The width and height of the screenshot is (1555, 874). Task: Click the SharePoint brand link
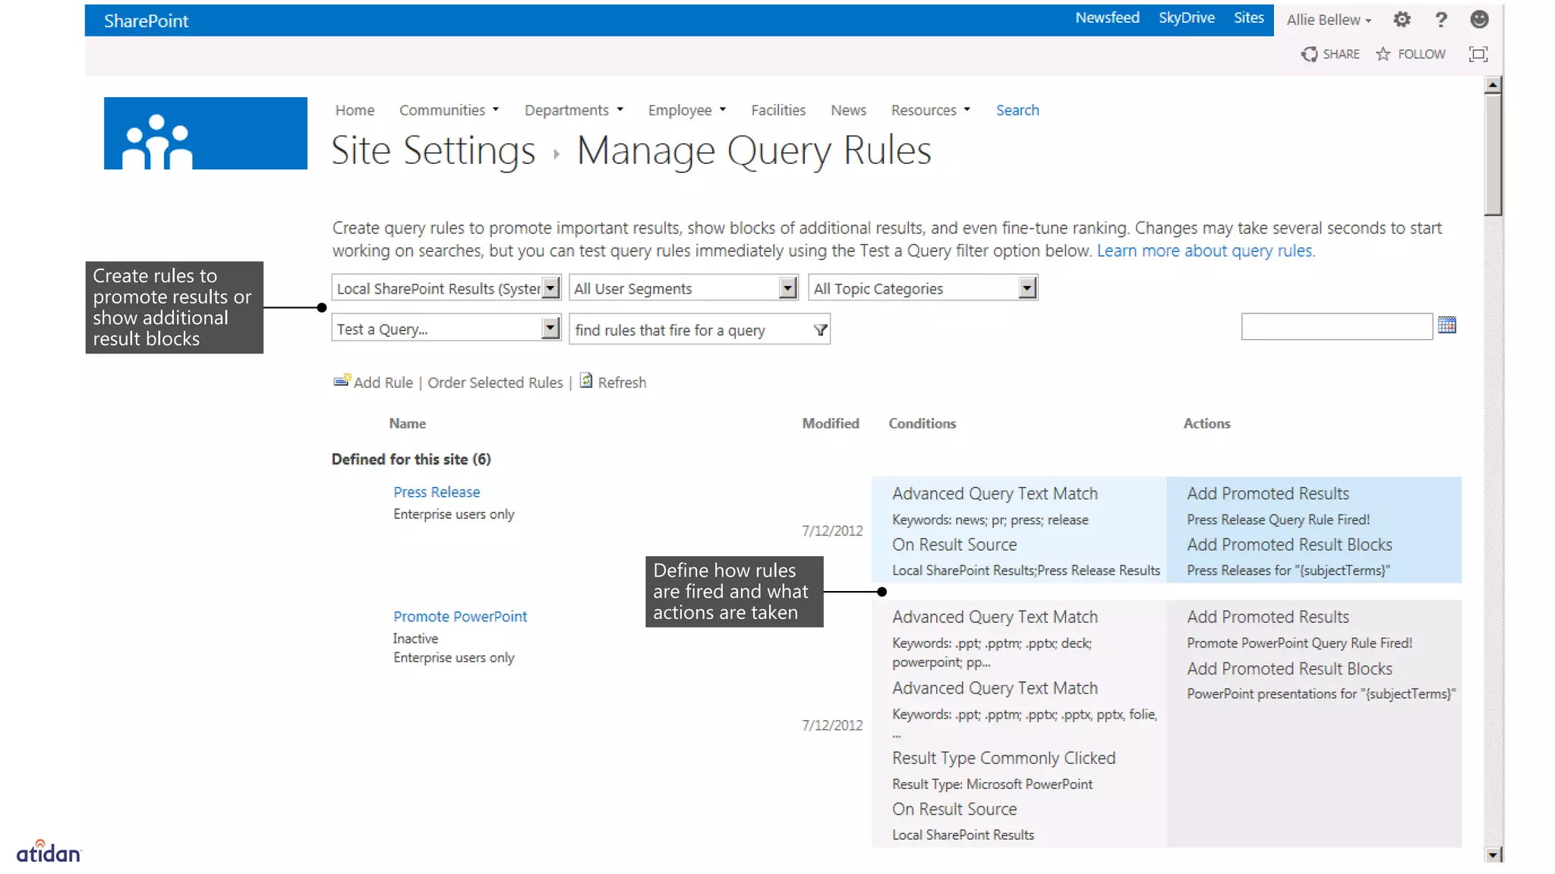click(x=146, y=21)
